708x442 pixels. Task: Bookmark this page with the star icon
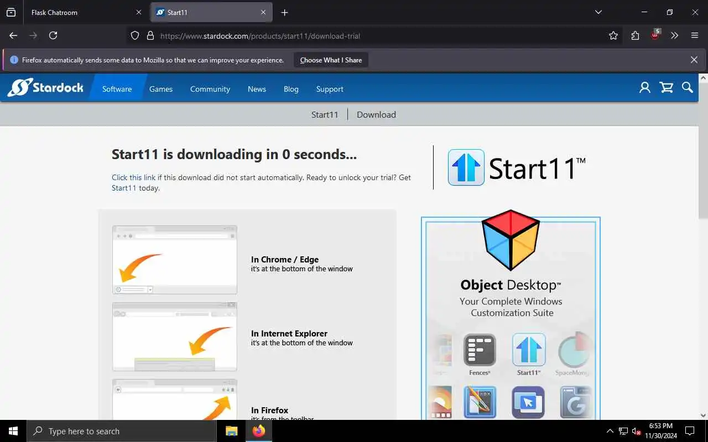[613, 35]
